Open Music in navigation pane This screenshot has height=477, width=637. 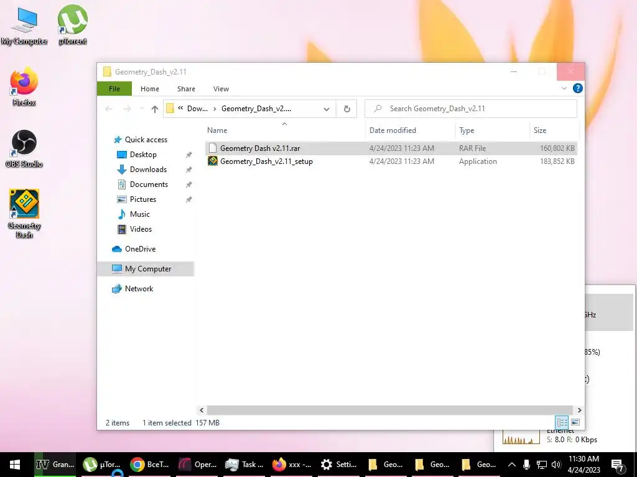[139, 214]
